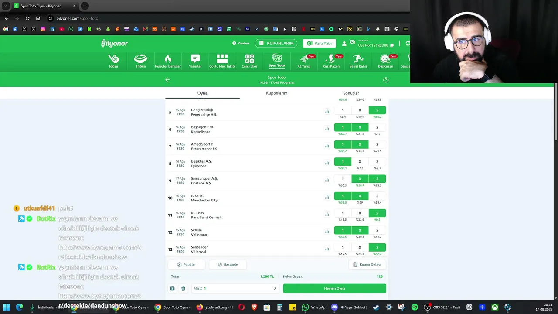Switch to the Sonuçlar tab
The width and height of the screenshot is (558, 314).
point(351,93)
